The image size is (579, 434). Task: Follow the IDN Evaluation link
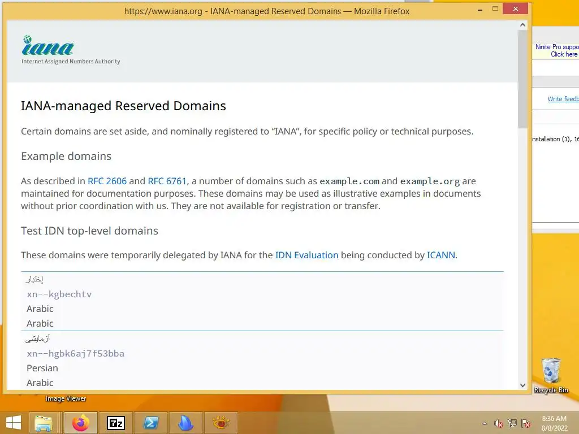coord(306,255)
